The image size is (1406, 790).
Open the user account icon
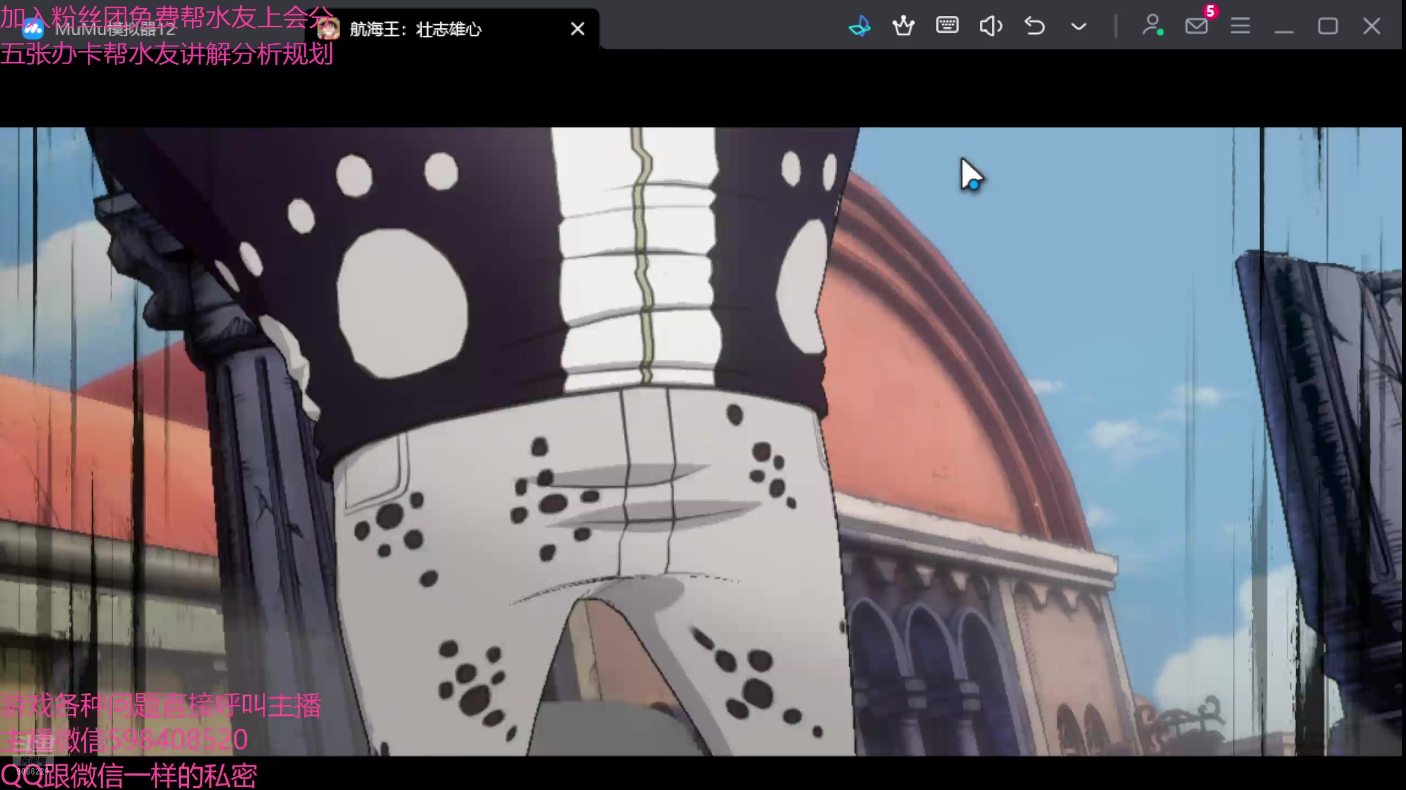[1152, 25]
